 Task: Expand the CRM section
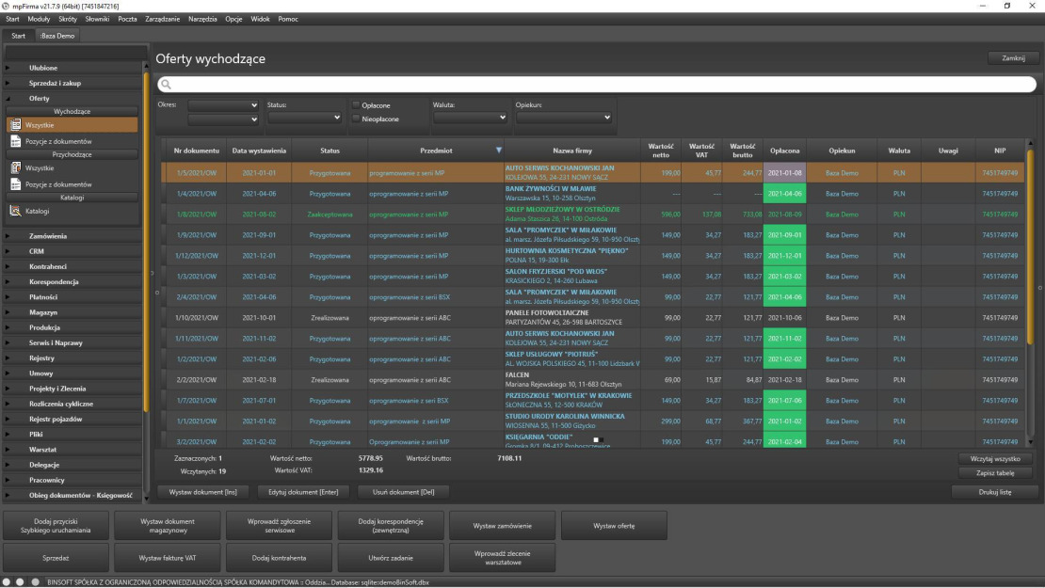point(8,251)
